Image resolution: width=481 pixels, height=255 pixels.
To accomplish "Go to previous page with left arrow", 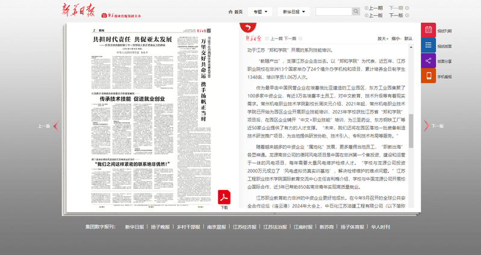I will (55, 126).
